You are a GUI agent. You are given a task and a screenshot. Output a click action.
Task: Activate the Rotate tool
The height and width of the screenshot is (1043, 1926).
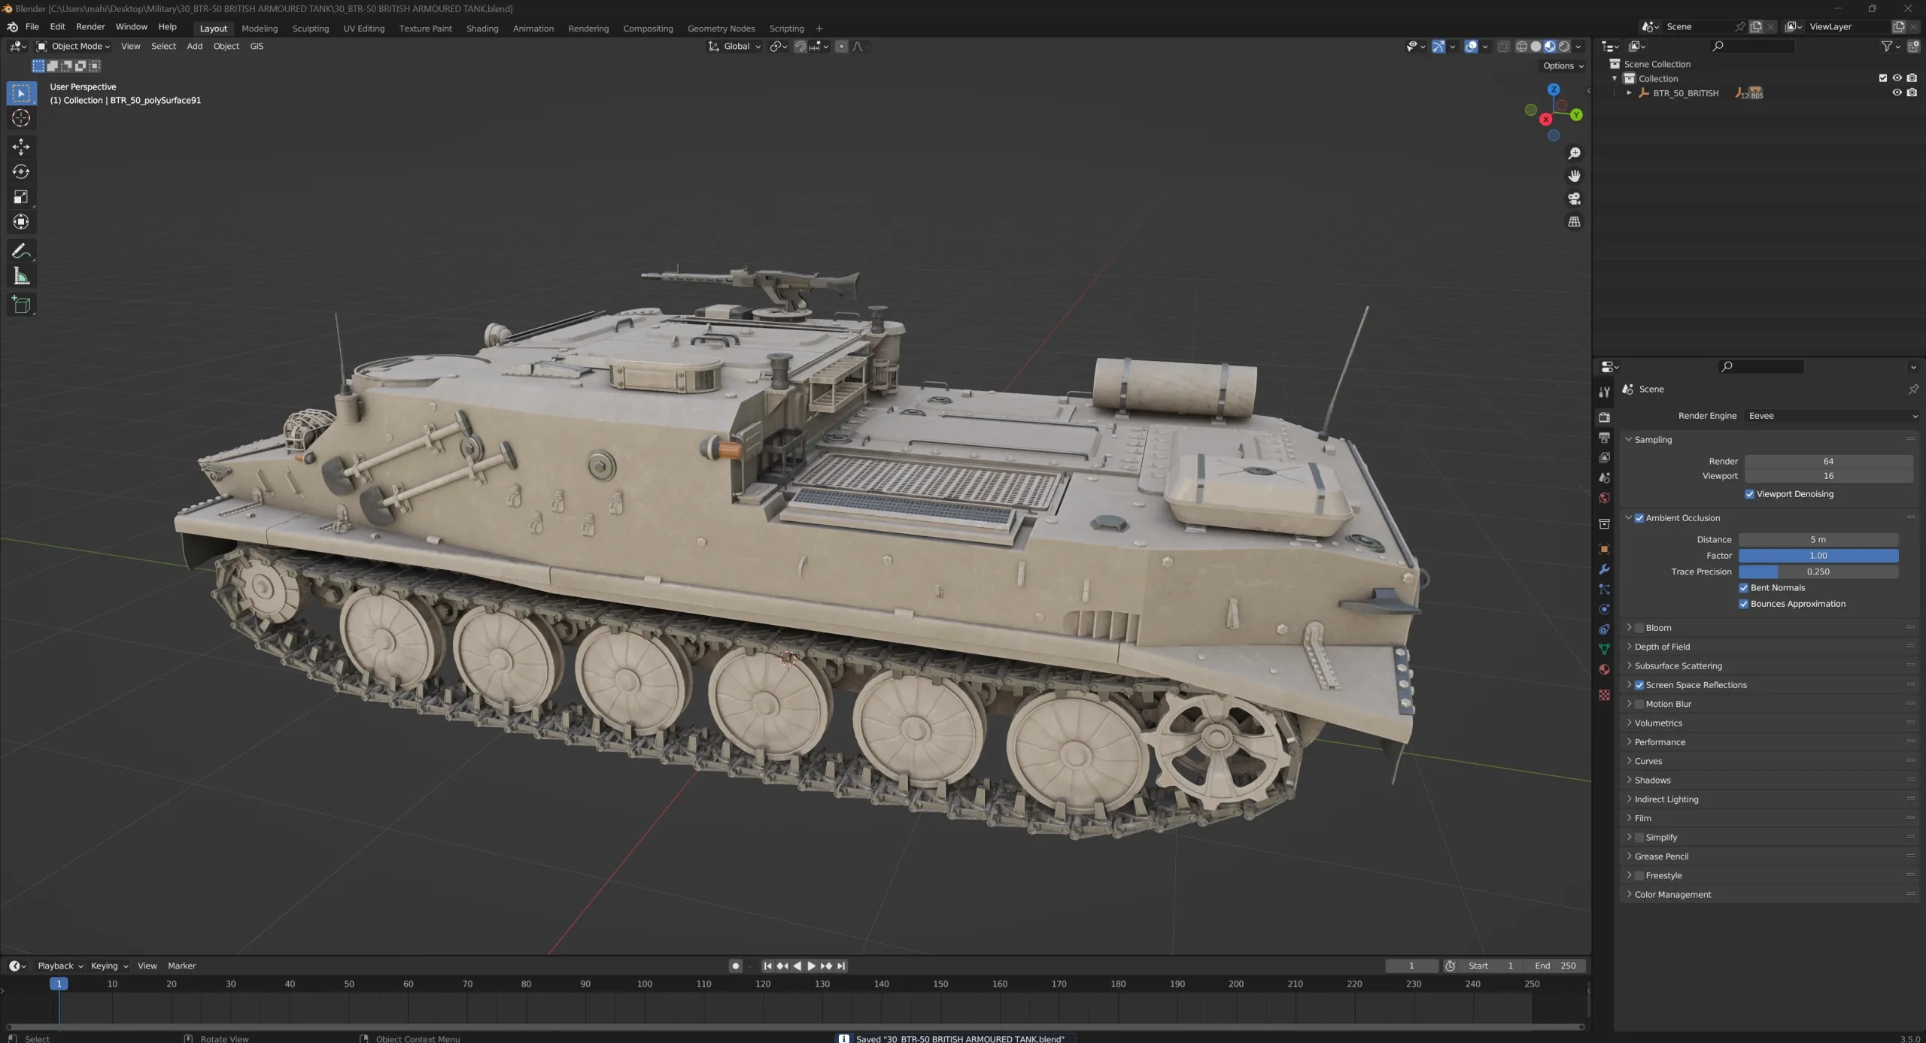[x=21, y=171]
